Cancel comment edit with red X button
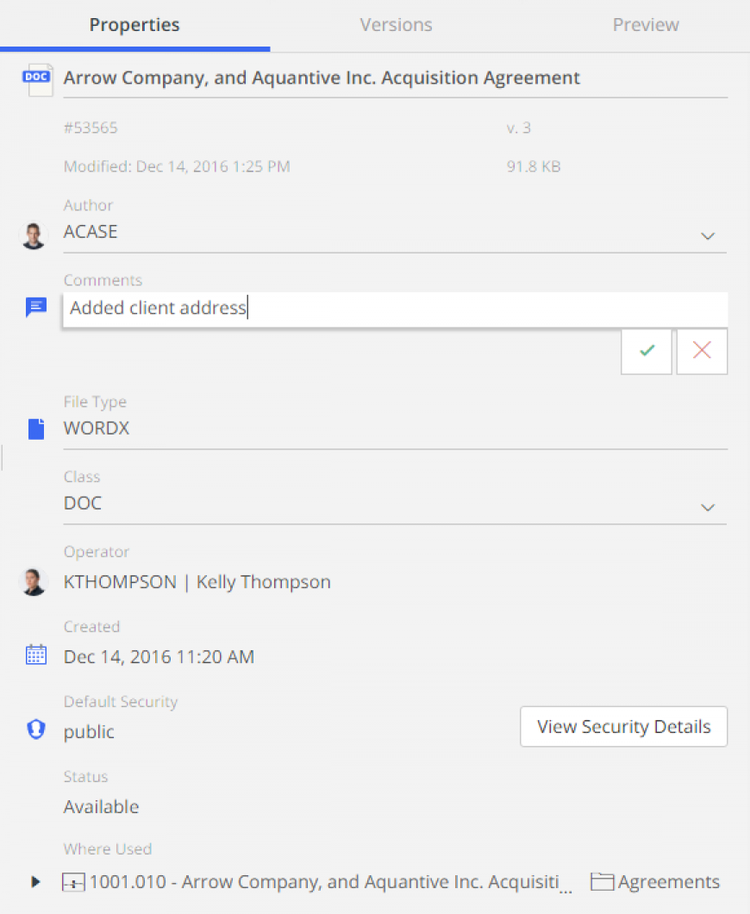This screenshot has width=750, height=914. (702, 352)
